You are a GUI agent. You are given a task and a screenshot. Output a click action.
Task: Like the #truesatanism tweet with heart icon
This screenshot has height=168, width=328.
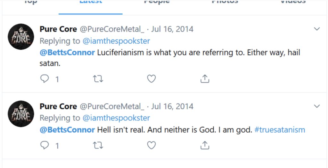click(x=151, y=145)
